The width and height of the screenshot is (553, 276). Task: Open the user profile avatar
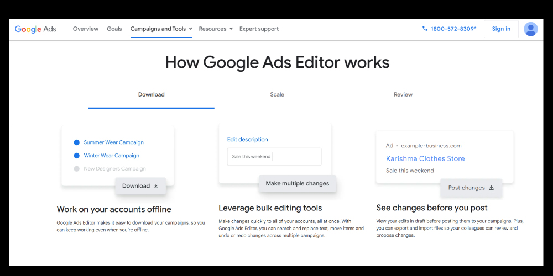pos(530,29)
